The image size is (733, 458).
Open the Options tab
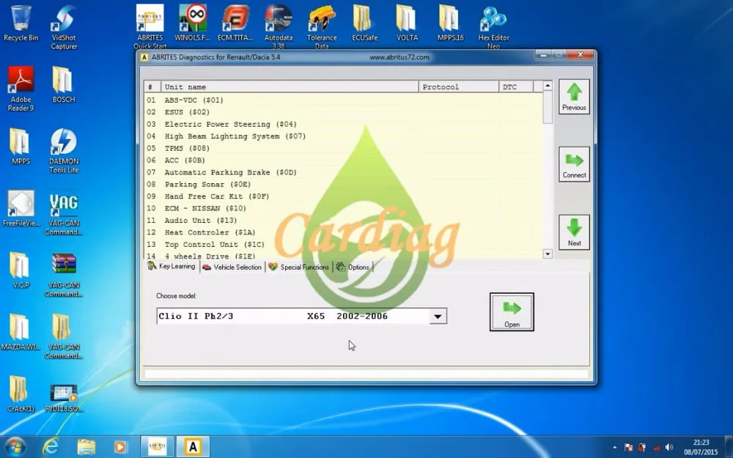coord(353,267)
